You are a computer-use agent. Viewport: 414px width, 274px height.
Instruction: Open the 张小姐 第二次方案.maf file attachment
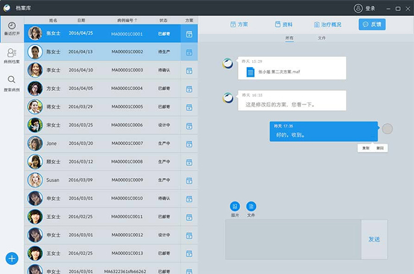249,72
